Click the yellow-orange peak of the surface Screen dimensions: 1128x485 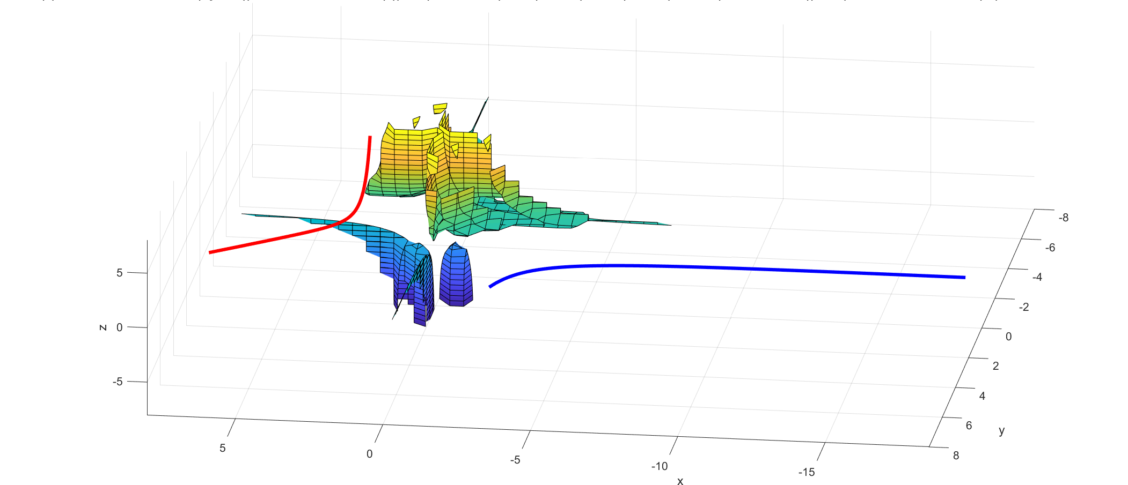tap(408, 155)
